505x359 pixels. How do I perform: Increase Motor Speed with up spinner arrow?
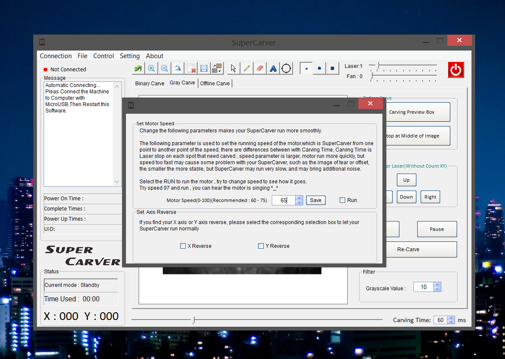click(299, 198)
